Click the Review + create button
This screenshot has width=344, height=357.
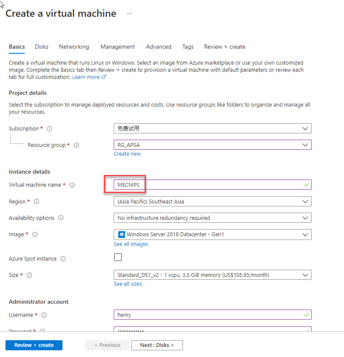pyautogui.click(x=34, y=345)
